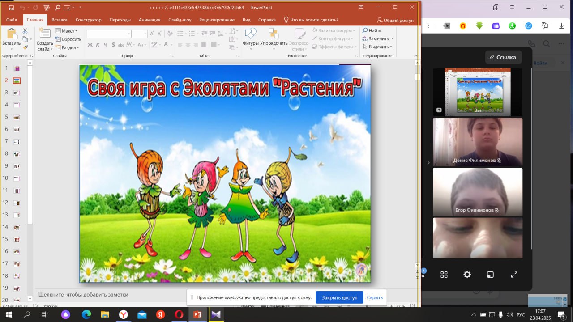Click the Clear Formatting icon

tap(169, 34)
